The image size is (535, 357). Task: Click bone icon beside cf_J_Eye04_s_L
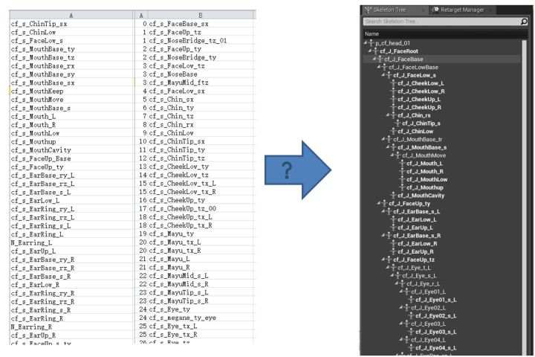(411, 348)
